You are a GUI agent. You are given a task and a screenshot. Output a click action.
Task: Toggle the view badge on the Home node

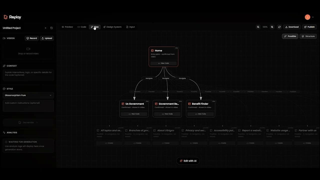[176, 48]
